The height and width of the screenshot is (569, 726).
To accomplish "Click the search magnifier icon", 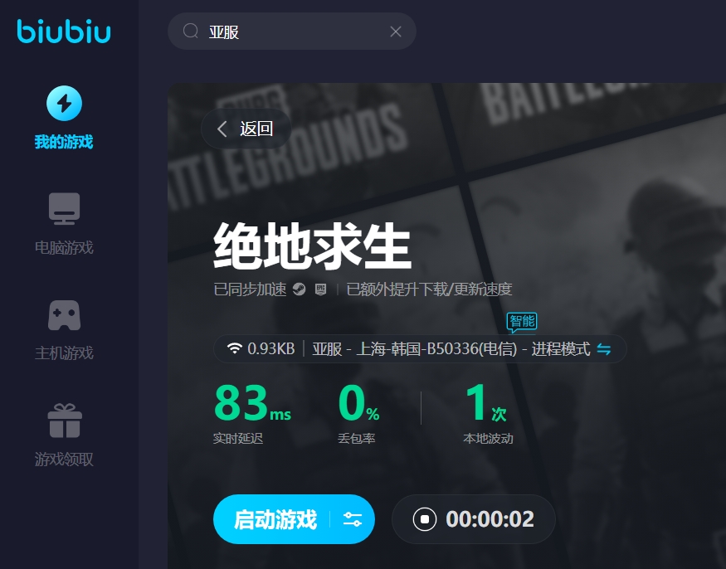I will [190, 31].
